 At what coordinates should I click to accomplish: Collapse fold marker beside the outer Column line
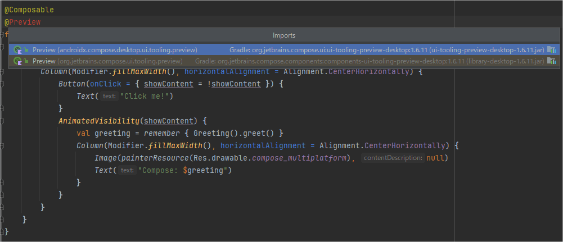(2, 71)
